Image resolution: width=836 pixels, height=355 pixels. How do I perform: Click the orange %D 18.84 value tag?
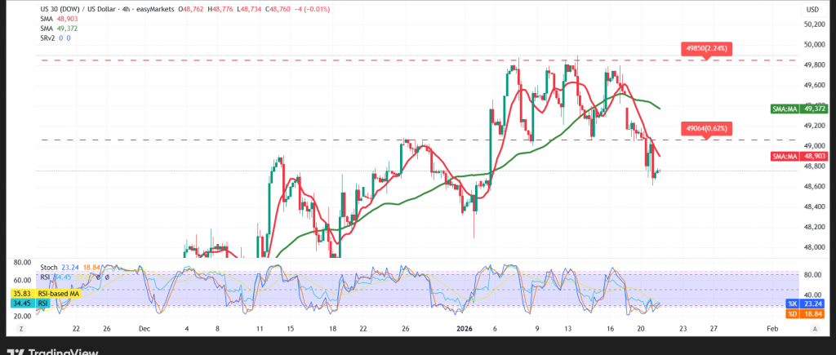[802, 313]
